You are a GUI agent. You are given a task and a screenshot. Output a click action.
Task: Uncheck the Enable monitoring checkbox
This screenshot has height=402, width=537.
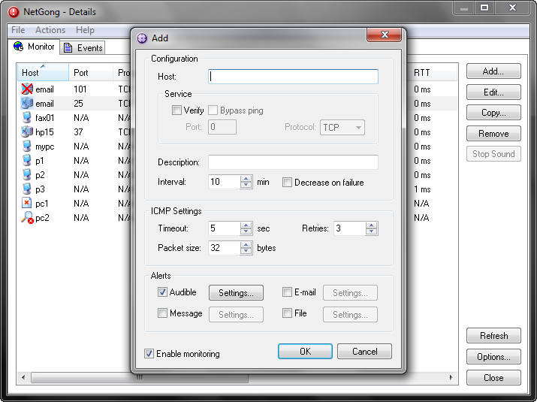pos(149,354)
